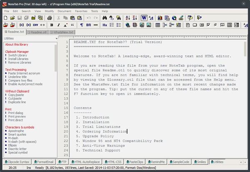Insert DIV tag
Screen dimensions: 250x172
35,25
